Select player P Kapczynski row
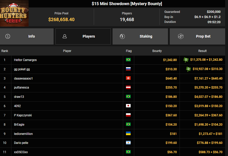 [23, 115]
